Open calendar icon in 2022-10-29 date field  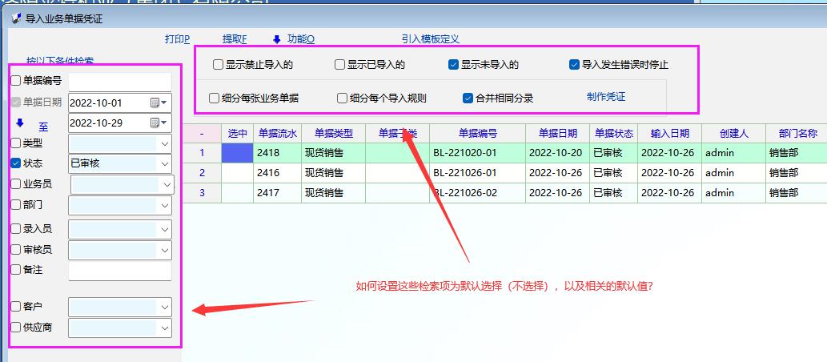[155, 123]
